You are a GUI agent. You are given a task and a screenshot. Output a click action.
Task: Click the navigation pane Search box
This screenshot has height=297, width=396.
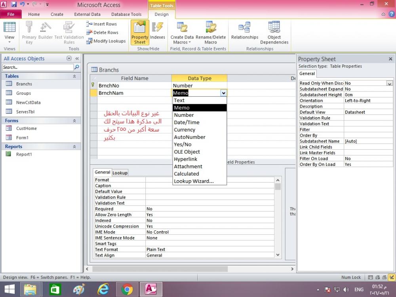tap(38, 67)
